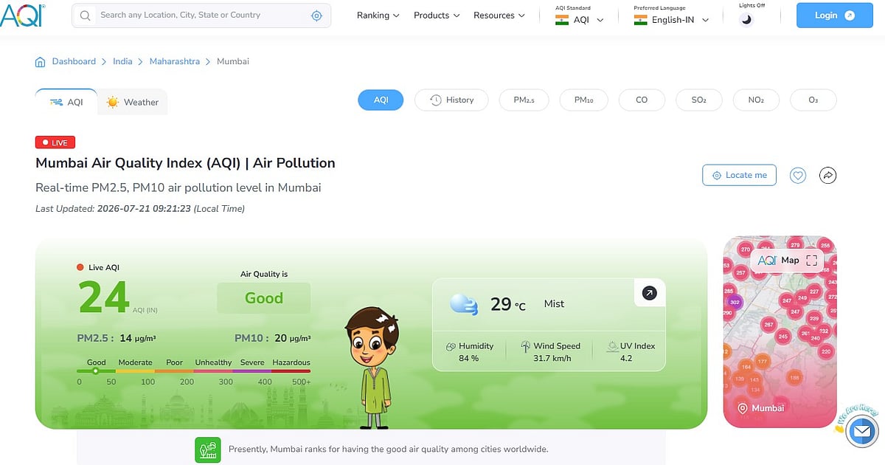Select the O₃ pollutant pill
Image resolution: width=885 pixels, height=465 pixels.
coord(813,100)
